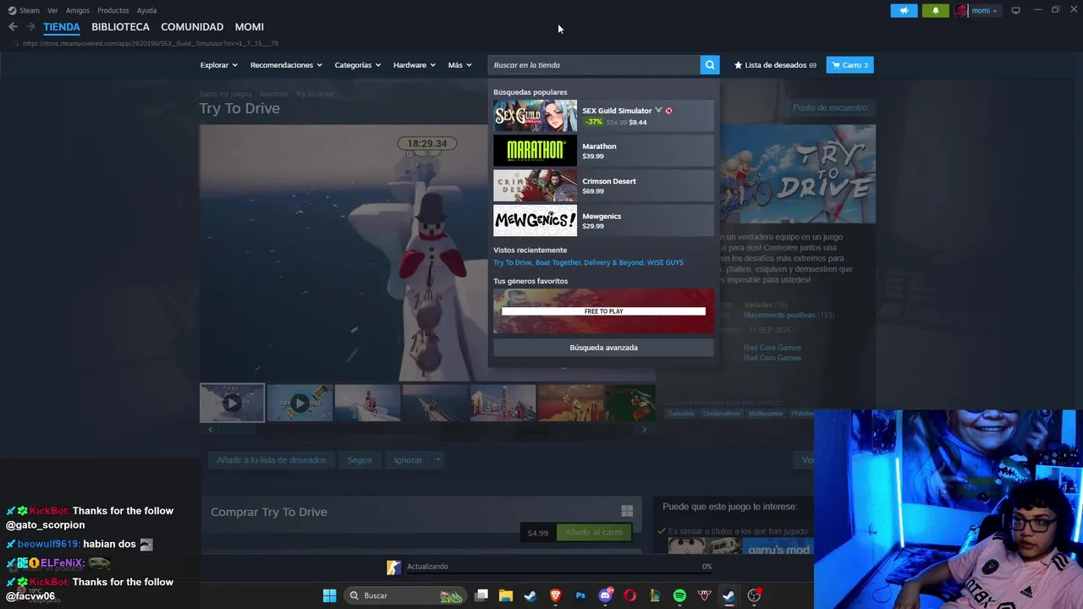Click the momi profile avatar

961,10
